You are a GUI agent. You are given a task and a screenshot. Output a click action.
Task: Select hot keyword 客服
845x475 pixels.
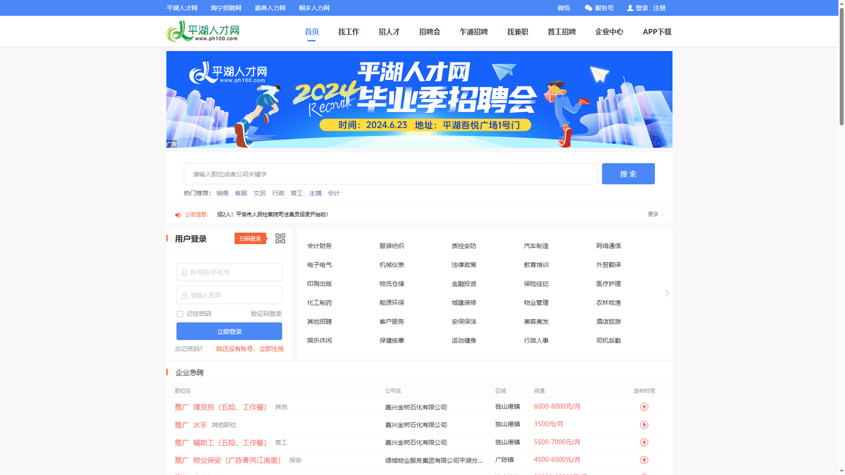(x=241, y=193)
